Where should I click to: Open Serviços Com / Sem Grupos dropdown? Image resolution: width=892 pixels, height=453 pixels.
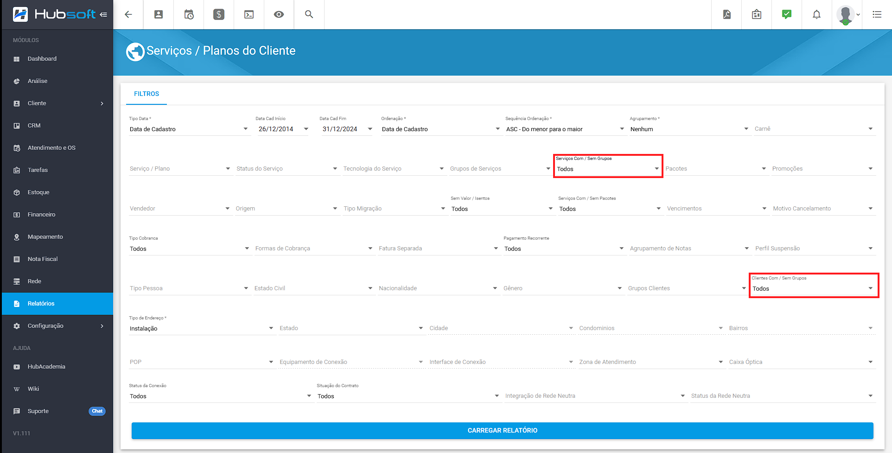tap(608, 169)
